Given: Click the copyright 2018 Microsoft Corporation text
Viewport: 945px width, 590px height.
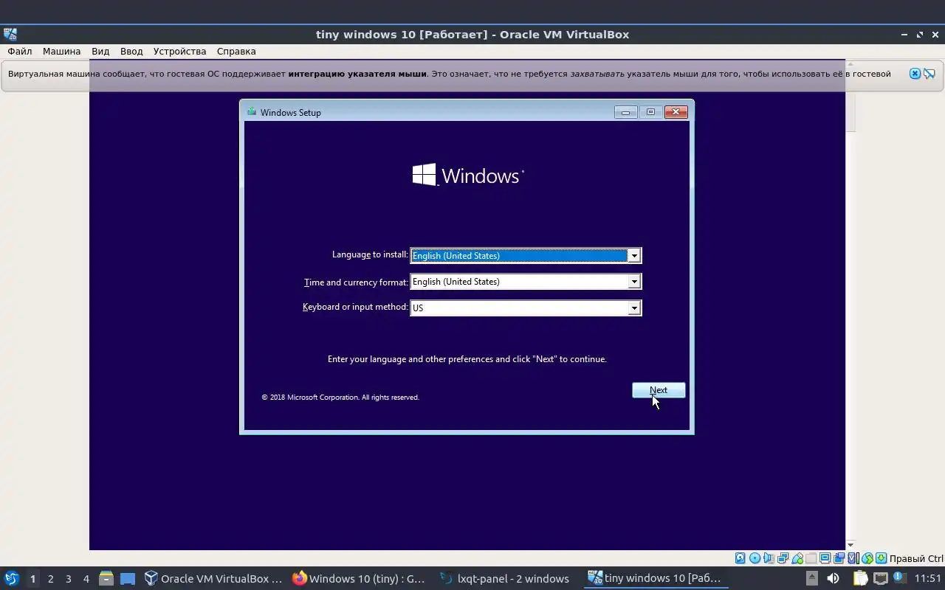Looking at the screenshot, I should 340,397.
